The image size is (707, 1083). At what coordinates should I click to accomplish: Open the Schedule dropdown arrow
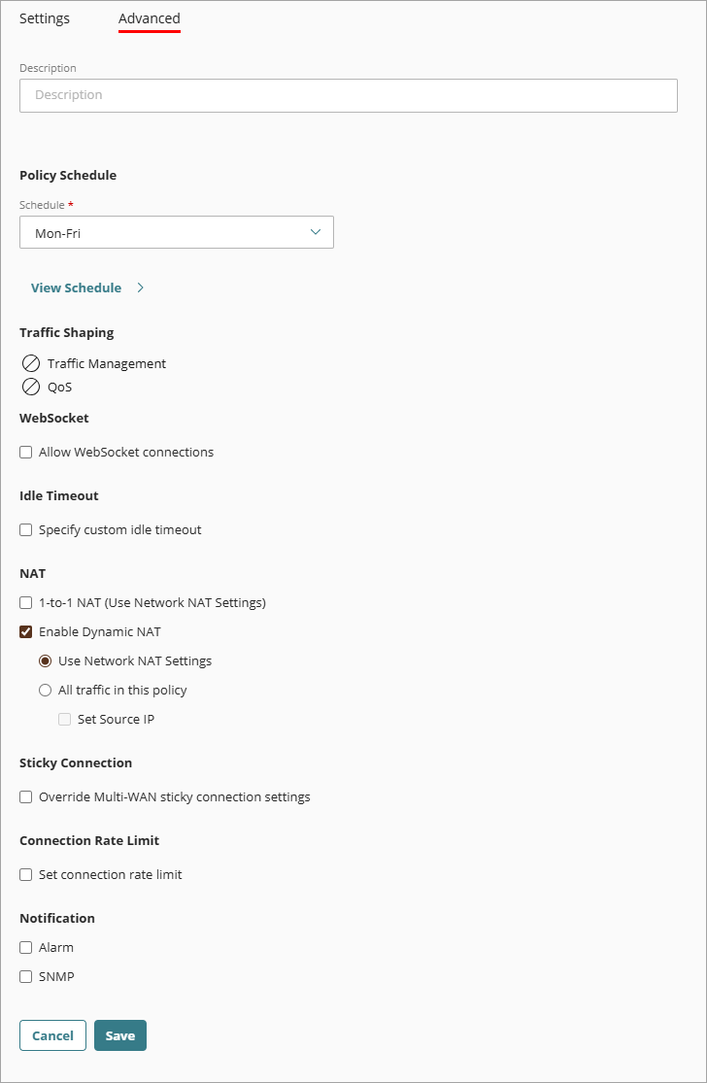(x=315, y=232)
